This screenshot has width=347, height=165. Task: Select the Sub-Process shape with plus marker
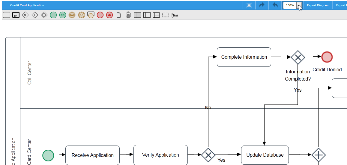pyautogui.click(x=16, y=15)
